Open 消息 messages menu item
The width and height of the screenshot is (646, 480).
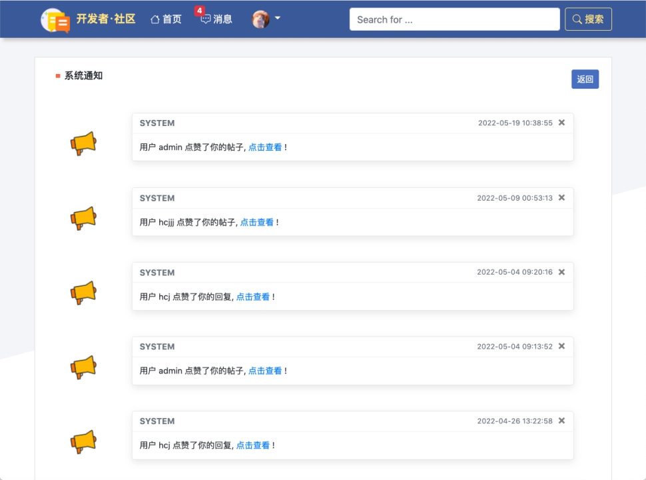click(x=216, y=19)
